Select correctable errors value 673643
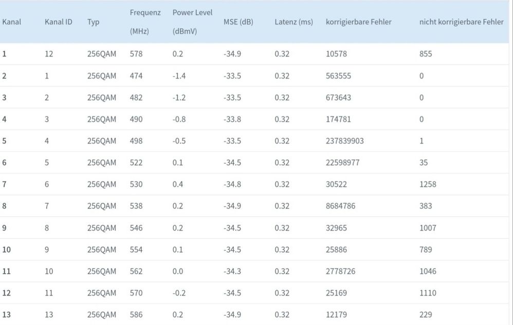 pos(338,98)
